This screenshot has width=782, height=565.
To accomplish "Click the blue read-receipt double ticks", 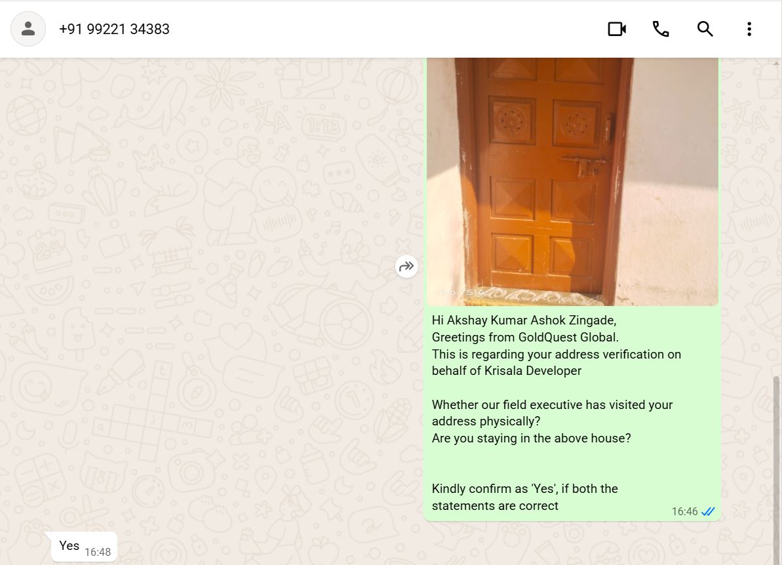I will pos(708,512).
